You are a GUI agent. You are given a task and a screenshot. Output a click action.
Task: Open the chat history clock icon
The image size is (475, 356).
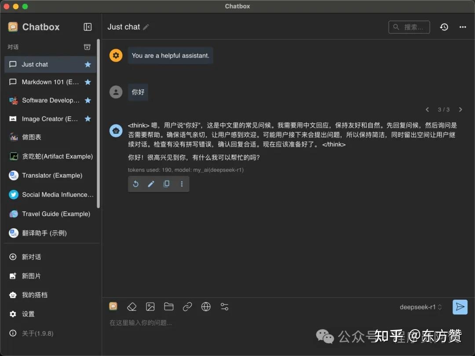pyautogui.click(x=444, y=27)
